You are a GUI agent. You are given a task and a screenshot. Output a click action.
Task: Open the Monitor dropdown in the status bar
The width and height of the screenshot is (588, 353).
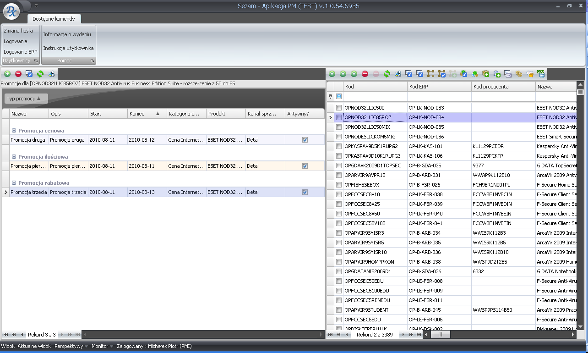click(102, 346)
